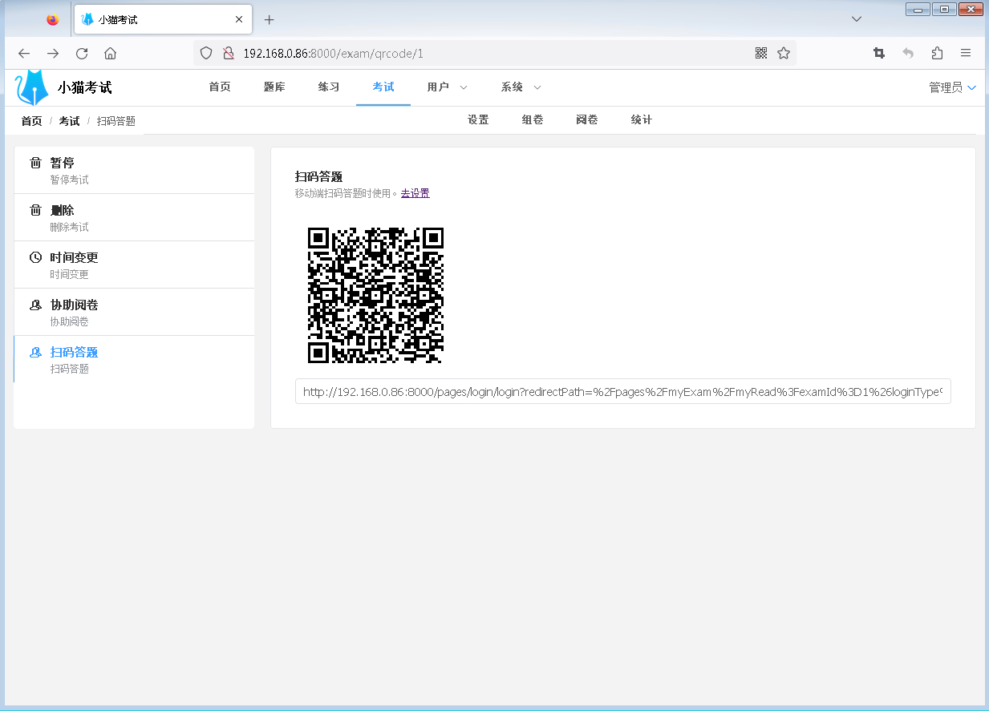Image resolution: width=989 pixels, height=711 pixels.
Task: Open the 用户 dropdown menu
Action: coord(445,87)
